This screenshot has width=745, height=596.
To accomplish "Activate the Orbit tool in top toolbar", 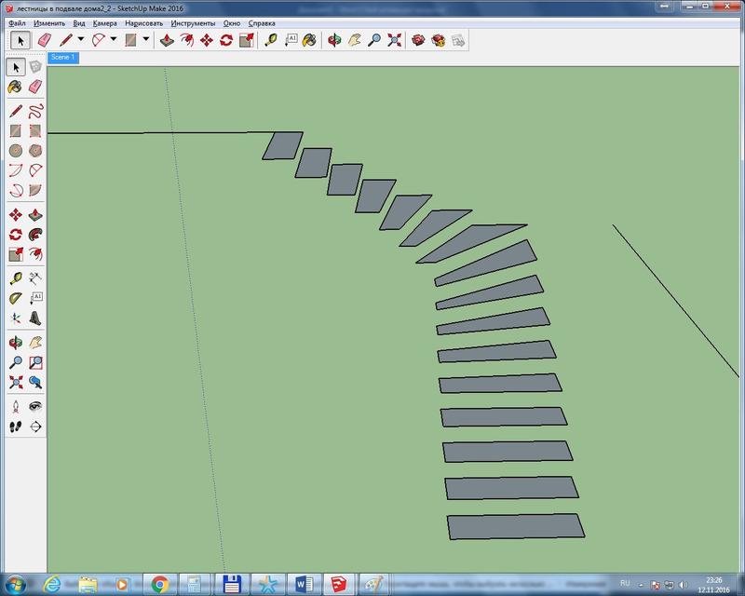I will coord(335,40).
